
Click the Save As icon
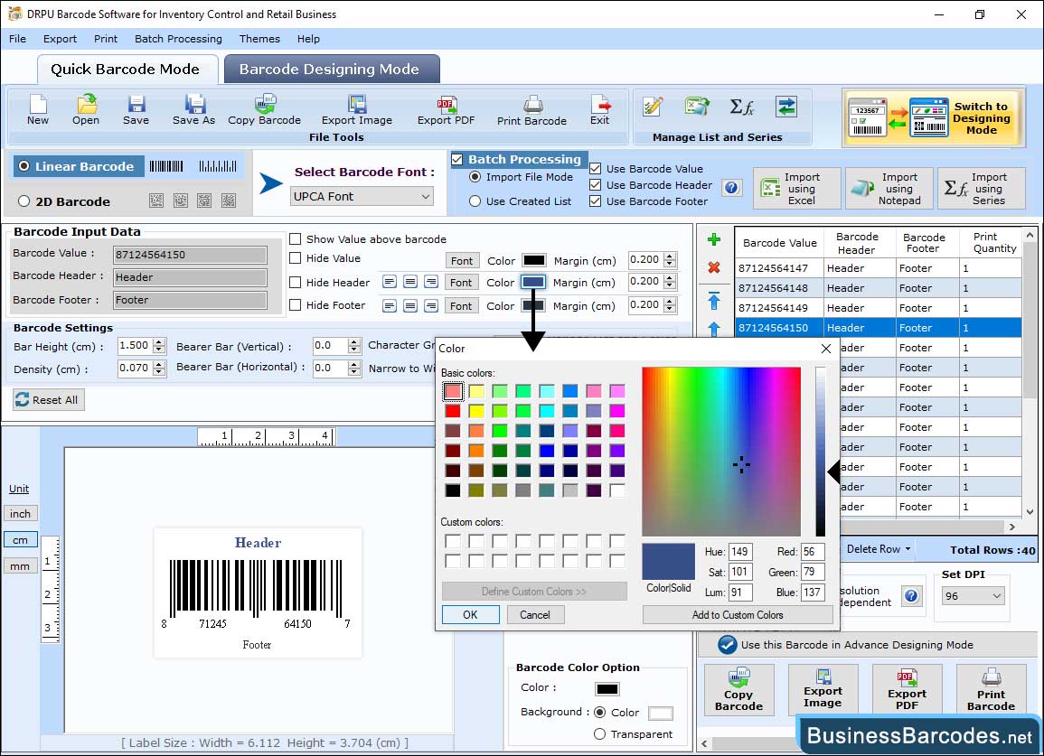click(193, 109)
